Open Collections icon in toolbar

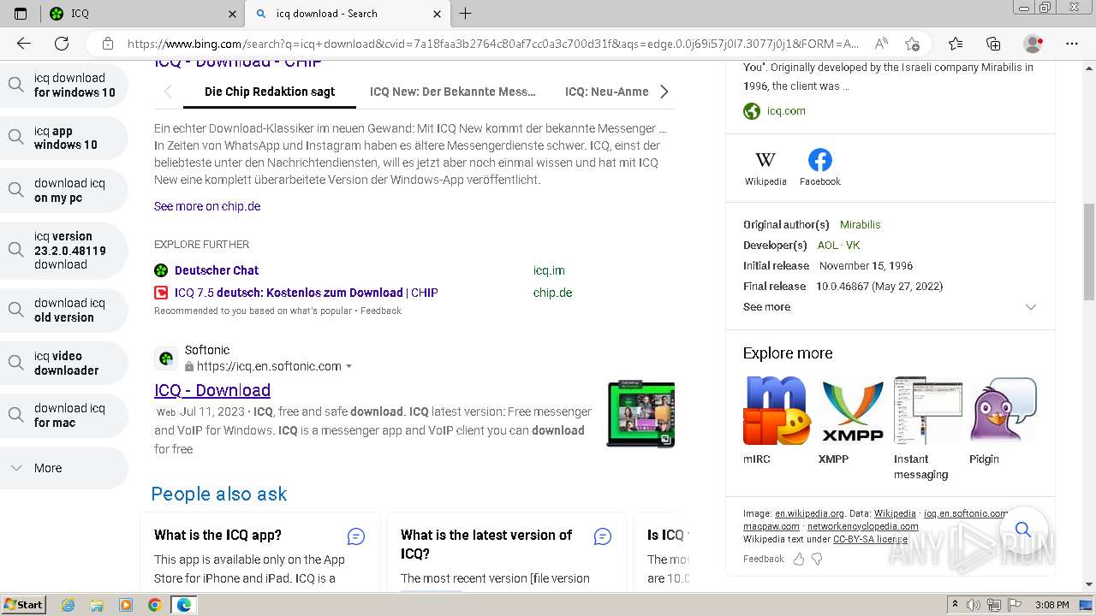coord(993,44)
